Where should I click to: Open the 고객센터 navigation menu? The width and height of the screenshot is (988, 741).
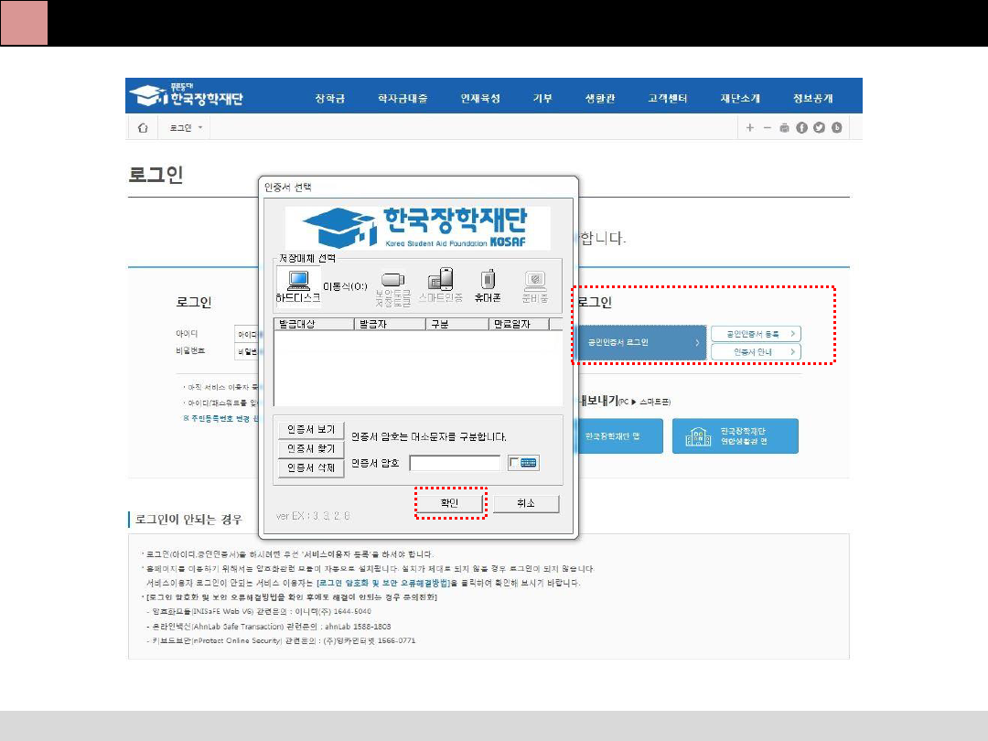pyautogui.click(x=667, y=98)
